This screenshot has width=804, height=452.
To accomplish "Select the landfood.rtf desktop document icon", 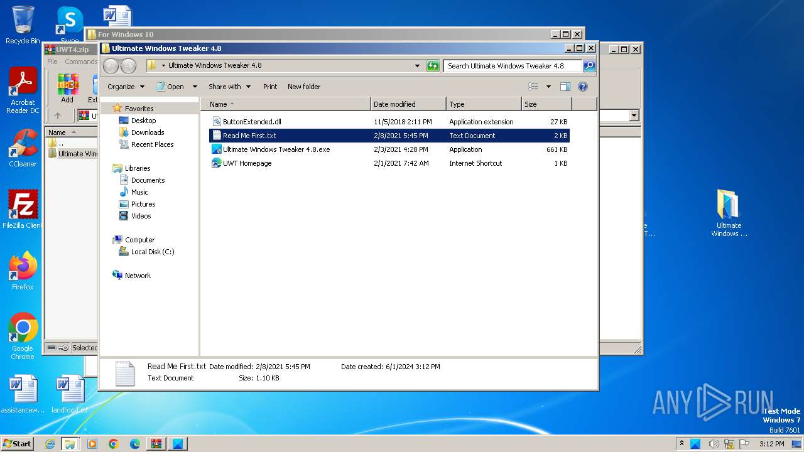I will (x=69, y=394).
